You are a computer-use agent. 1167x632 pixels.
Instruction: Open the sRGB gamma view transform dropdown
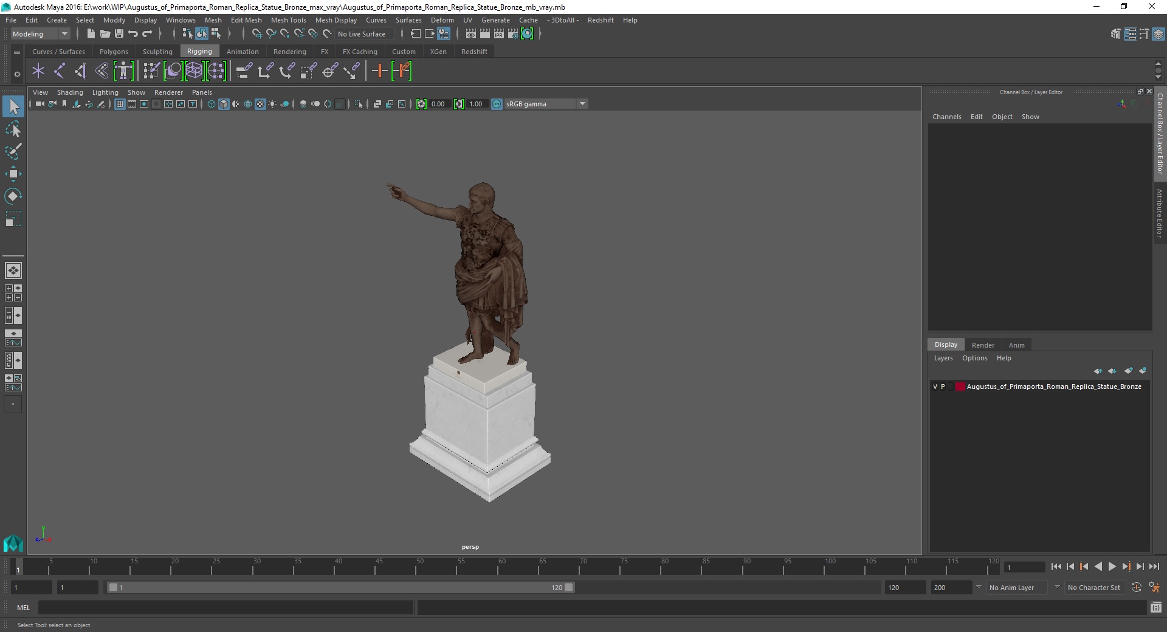[x=545, y=104]
